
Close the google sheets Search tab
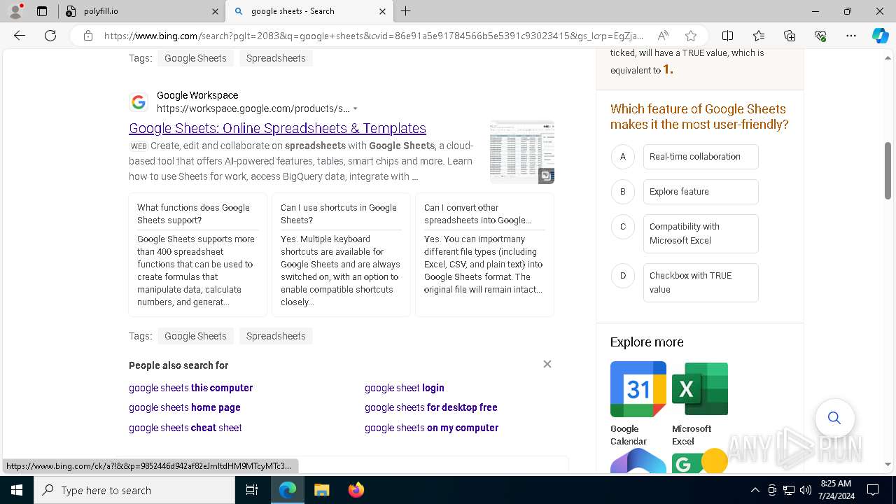pos(382,11)
